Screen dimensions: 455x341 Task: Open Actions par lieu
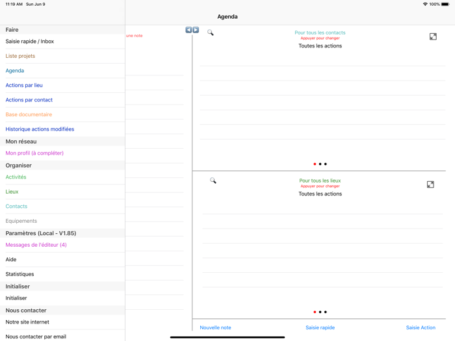tap(62, 85)
